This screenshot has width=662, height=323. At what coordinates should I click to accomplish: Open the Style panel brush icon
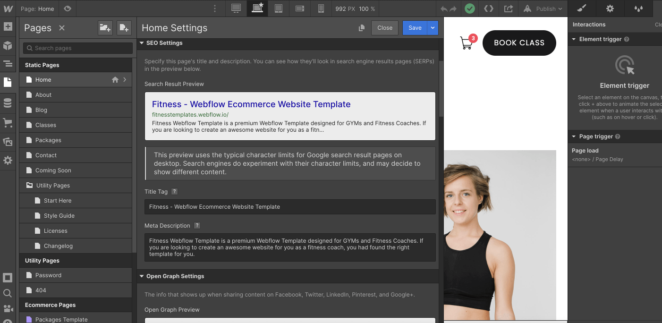(x=581, y=8)
